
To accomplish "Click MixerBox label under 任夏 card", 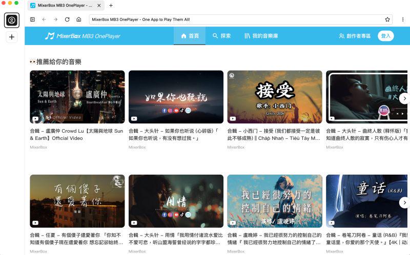I will [38, 251].
